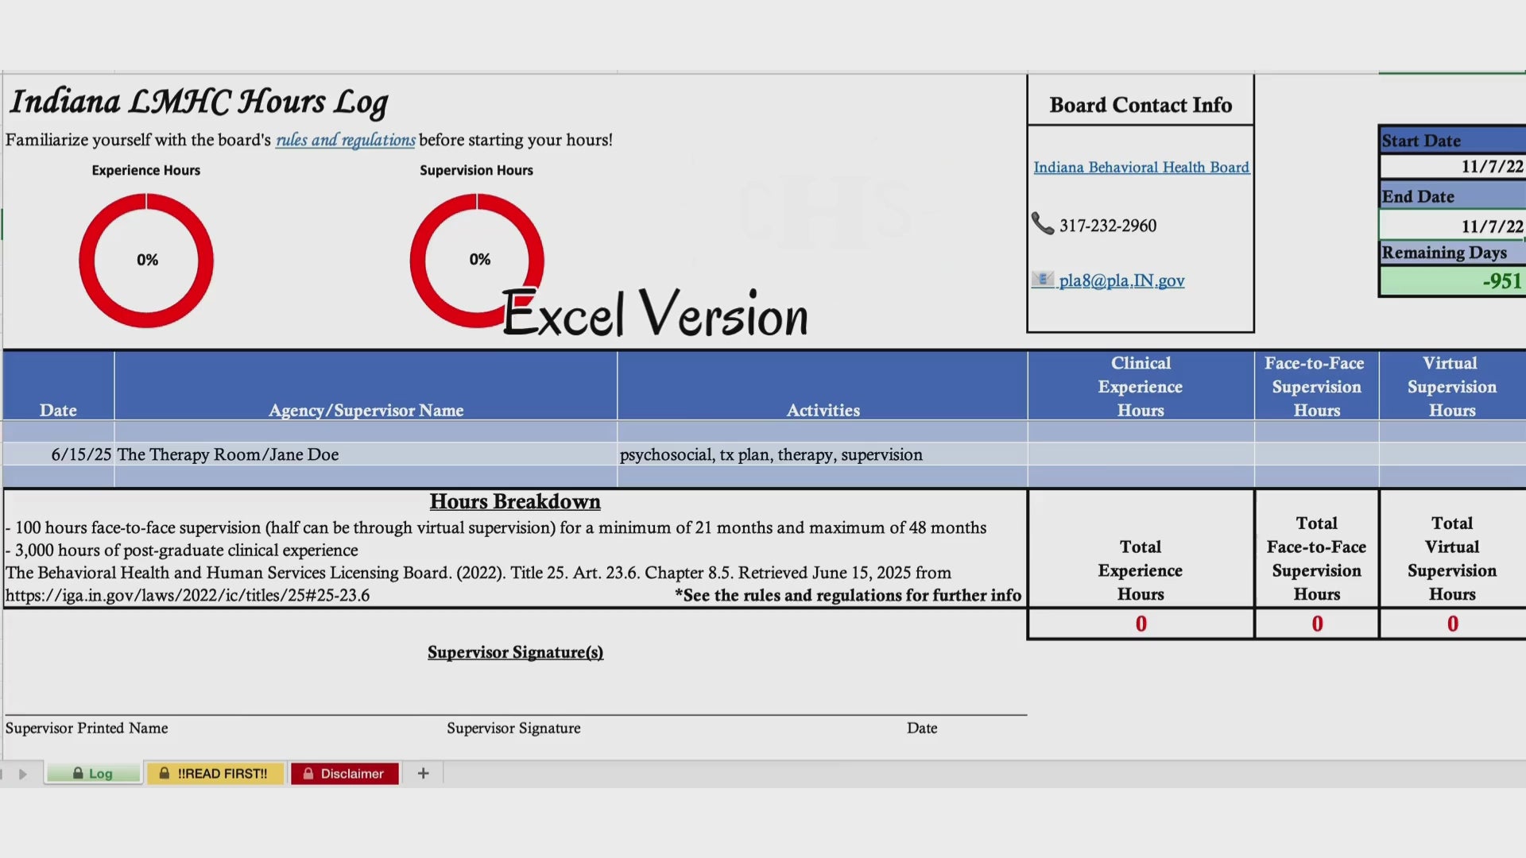Click the email envelope icon
This screenshot has width=1526, height=858.
point(1042,279)
